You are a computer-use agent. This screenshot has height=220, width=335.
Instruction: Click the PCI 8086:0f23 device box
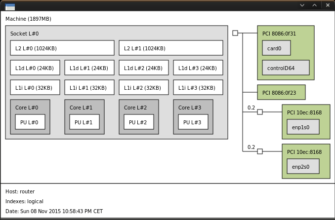tap(281, 92)
